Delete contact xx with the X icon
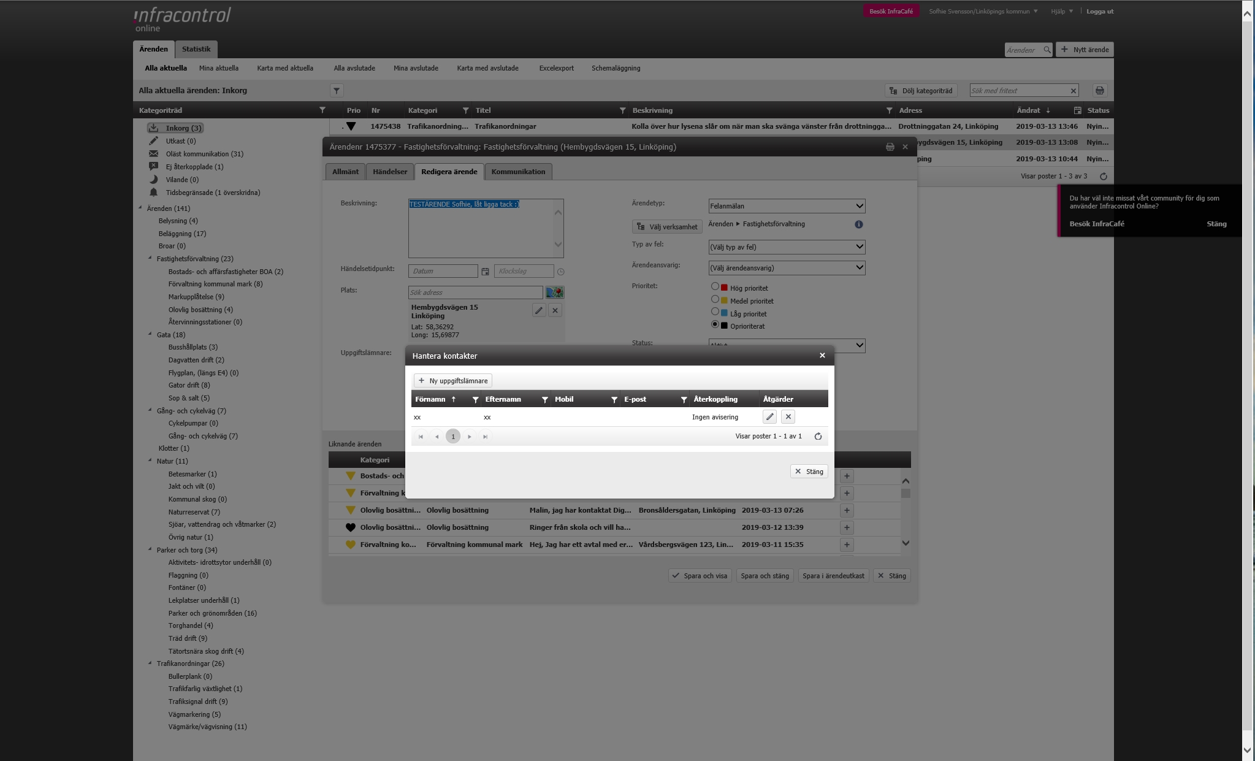 coord(788,417)
